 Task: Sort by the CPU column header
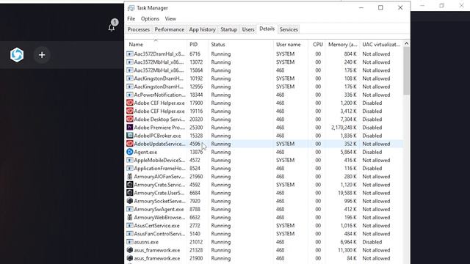coord(317,44)
